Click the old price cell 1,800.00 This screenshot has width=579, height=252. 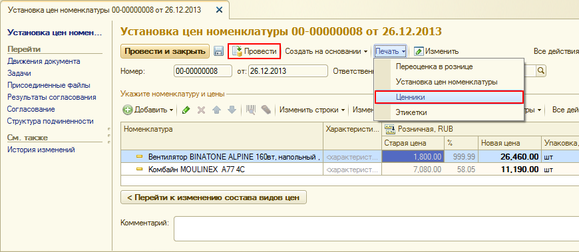[413, 157]
